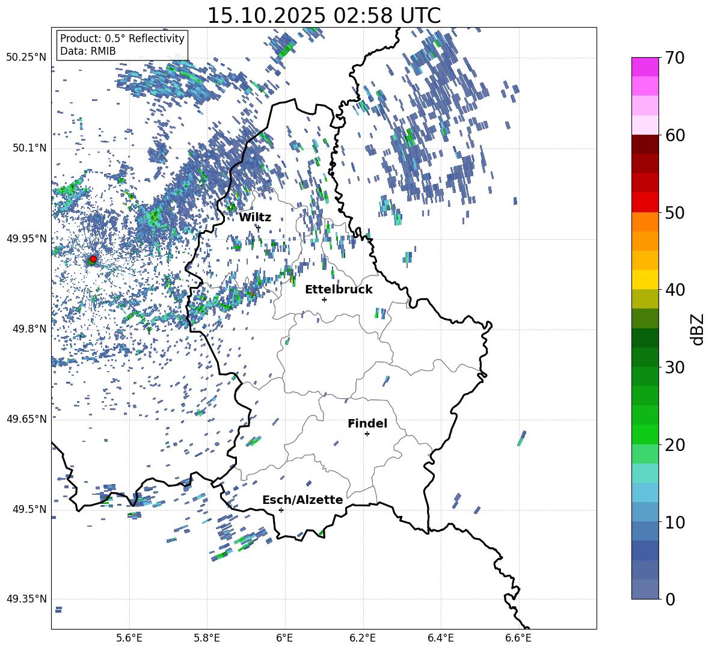The width and height of the screenshot is (712, 650).
Task: Click the dark maroon swatch below 60
Action: pyautogui.click(x=645, y=144)
